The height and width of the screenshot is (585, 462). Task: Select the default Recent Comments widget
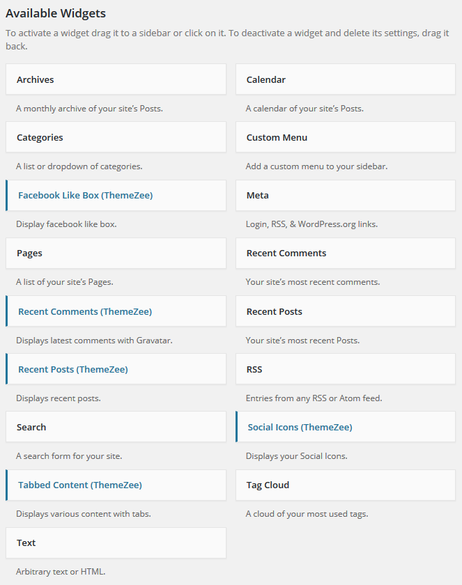[x=346, y=253]
